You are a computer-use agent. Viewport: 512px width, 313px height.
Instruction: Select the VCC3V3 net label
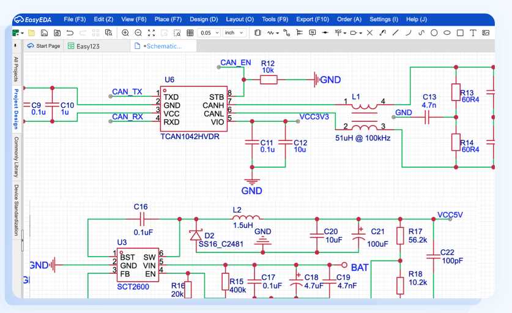click(x=314, y=117)
